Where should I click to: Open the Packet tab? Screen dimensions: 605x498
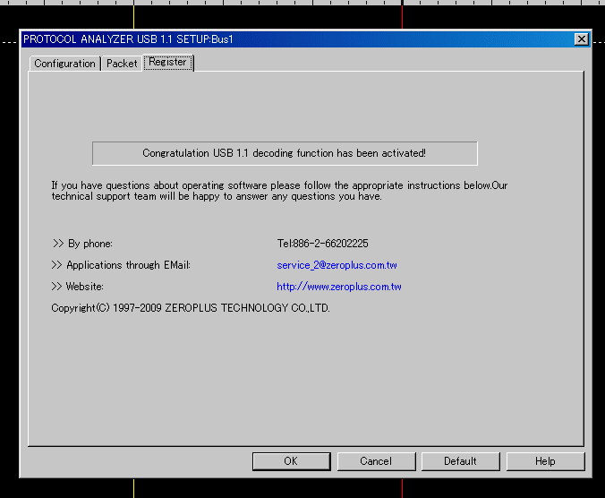click(122, 64)
